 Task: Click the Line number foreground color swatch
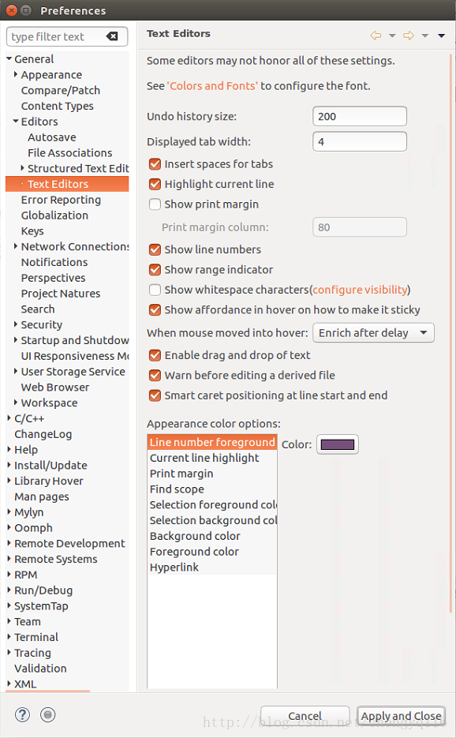click(337, 444)
